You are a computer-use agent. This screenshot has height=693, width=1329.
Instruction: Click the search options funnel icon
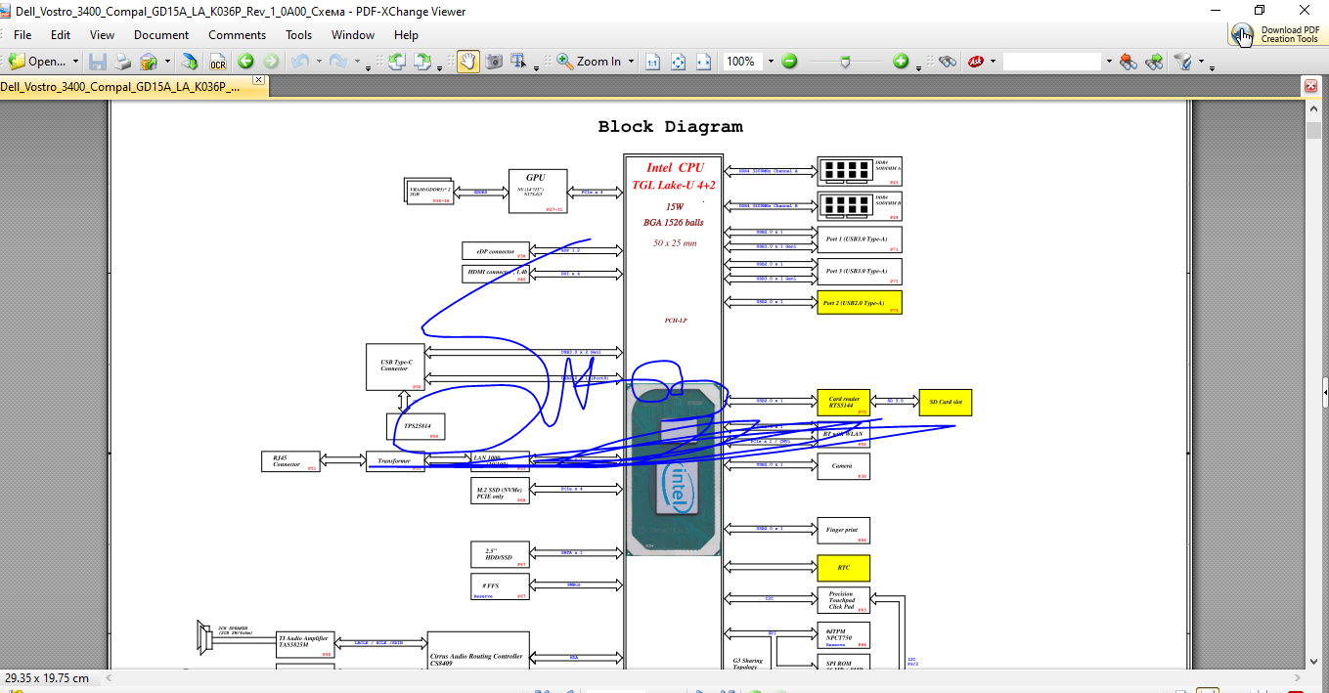tap(1182, 62)
